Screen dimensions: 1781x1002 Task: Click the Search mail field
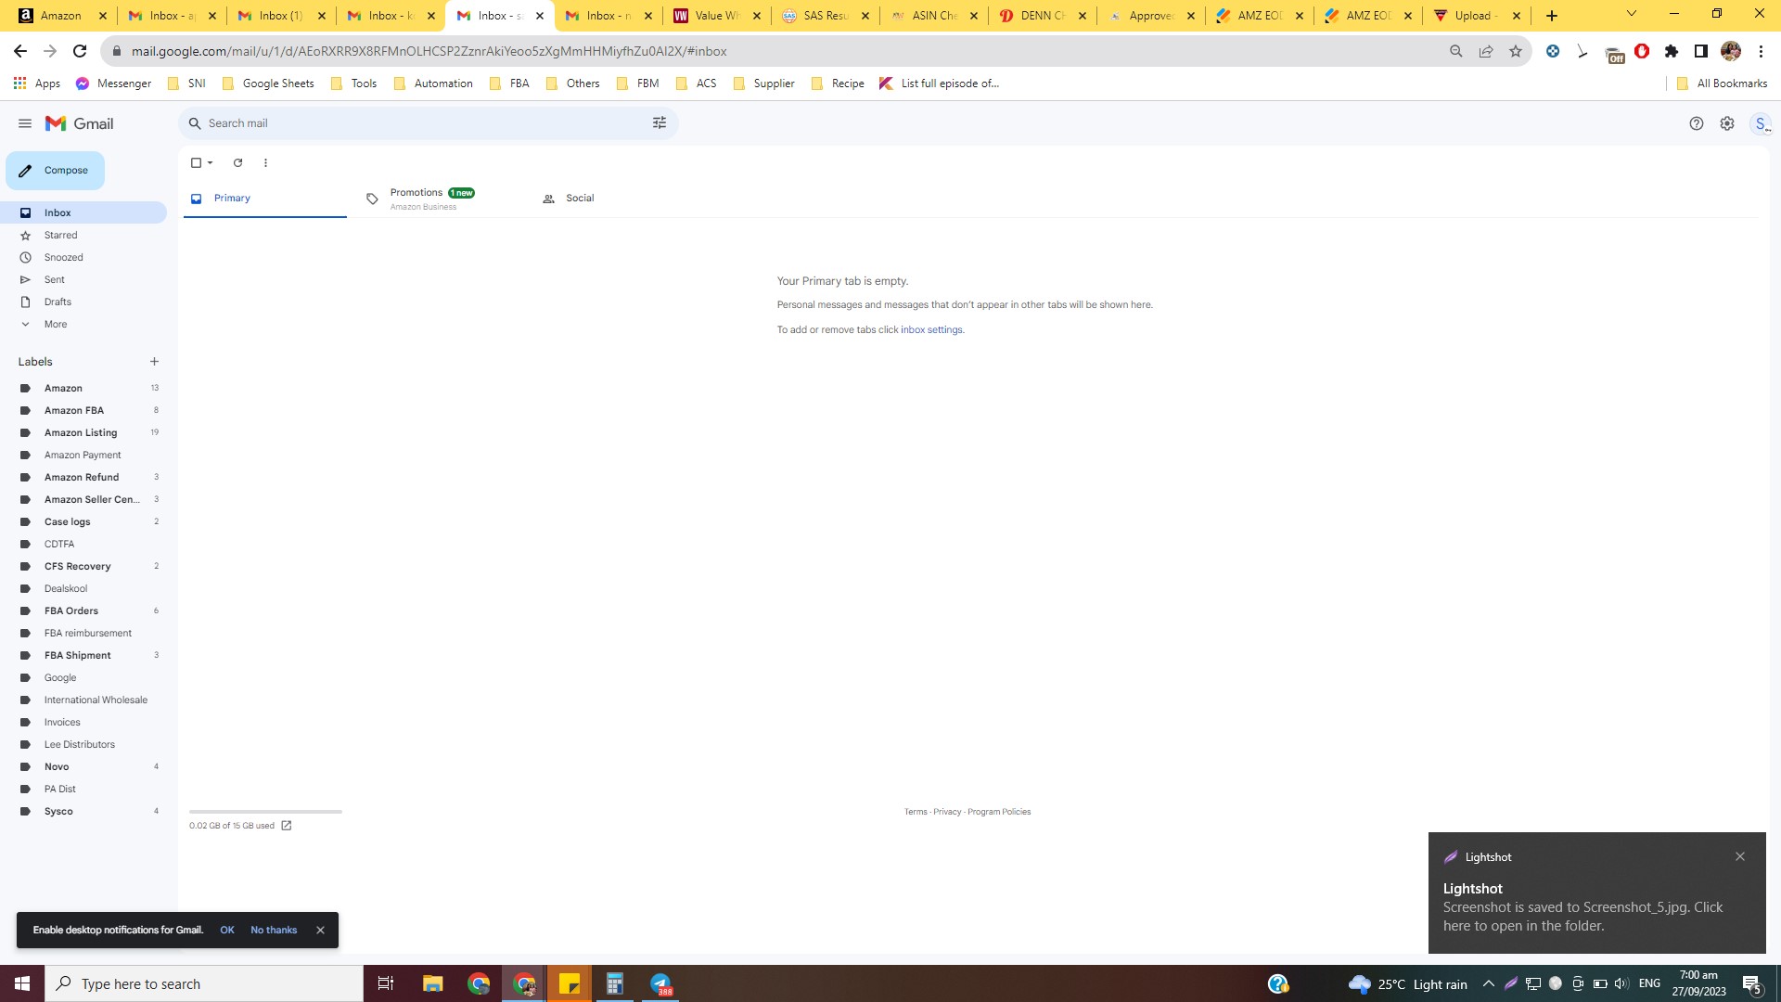[x=427, y=123]
